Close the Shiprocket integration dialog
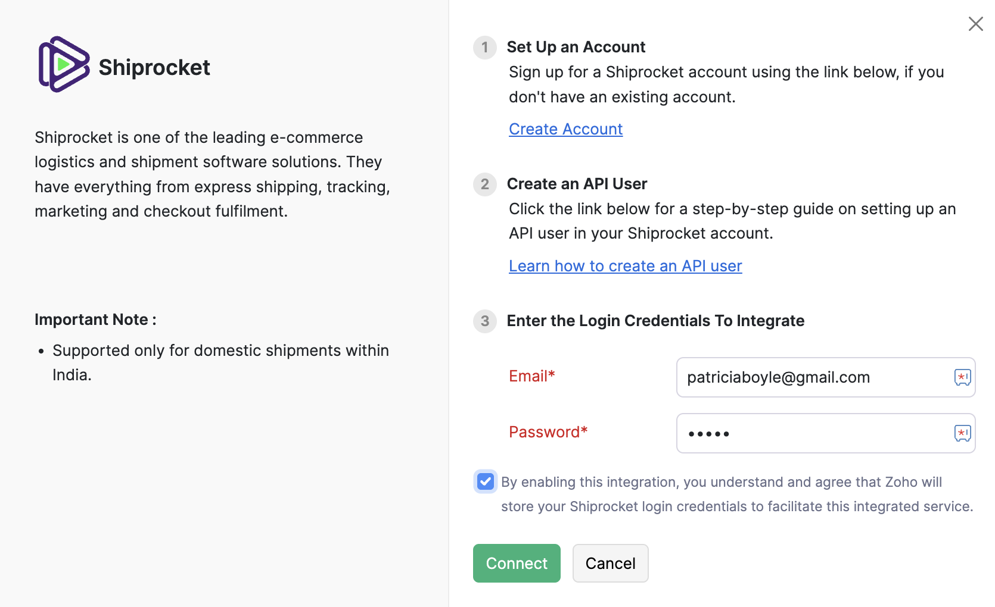This screenshot has width=995, height=607. click(975, 24)
